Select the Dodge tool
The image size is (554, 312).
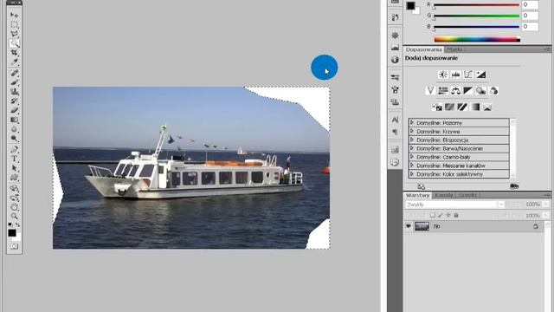point(14,139)
